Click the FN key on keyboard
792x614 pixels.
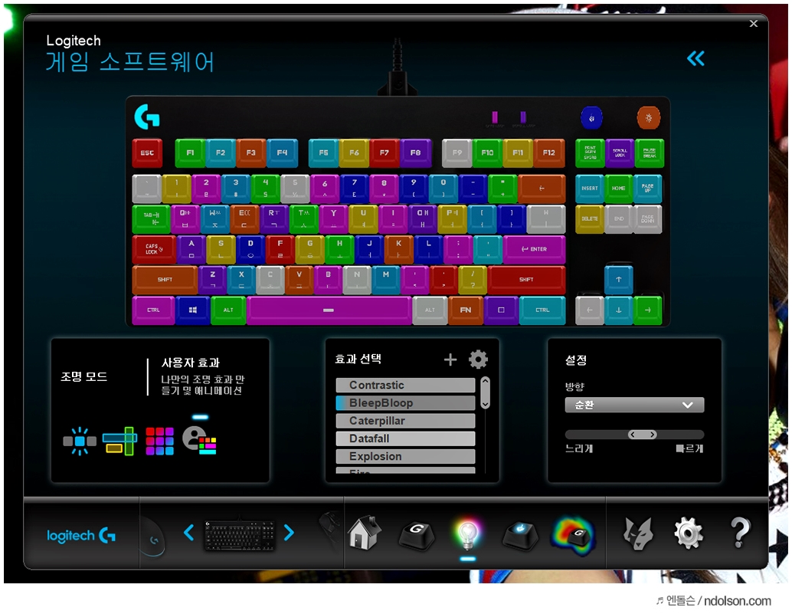pos(465,310)
